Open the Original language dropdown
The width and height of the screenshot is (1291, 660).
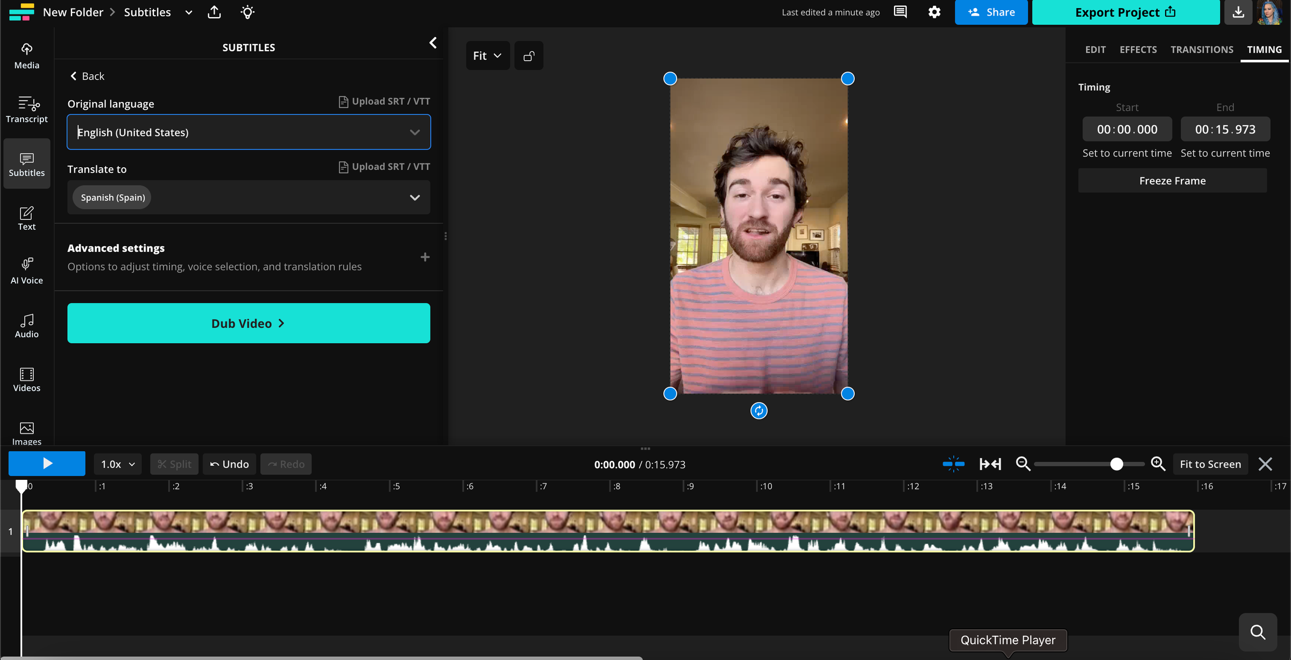(x=249, y=132)
